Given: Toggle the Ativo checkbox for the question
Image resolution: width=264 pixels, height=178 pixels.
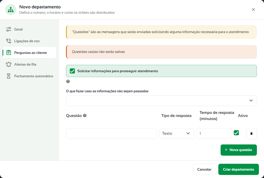Looking at the screenshot, I should (236, 133).
